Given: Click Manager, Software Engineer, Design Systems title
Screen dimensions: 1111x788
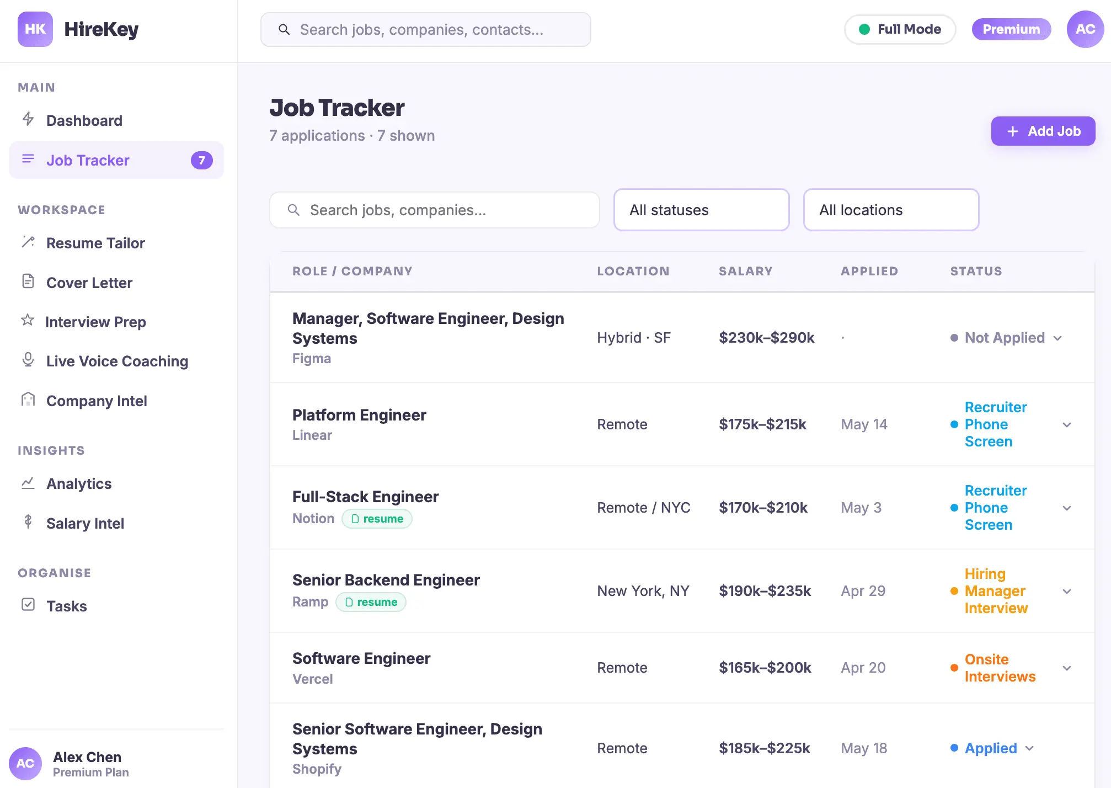Looking at the screenshot, I should (x=428, y=328).
